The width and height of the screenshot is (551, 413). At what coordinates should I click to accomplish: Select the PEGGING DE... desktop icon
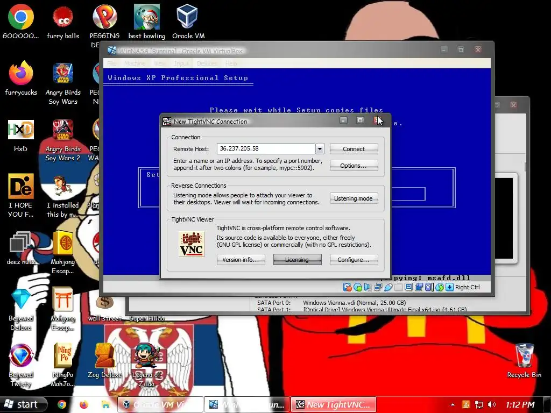tap(104, 26)
